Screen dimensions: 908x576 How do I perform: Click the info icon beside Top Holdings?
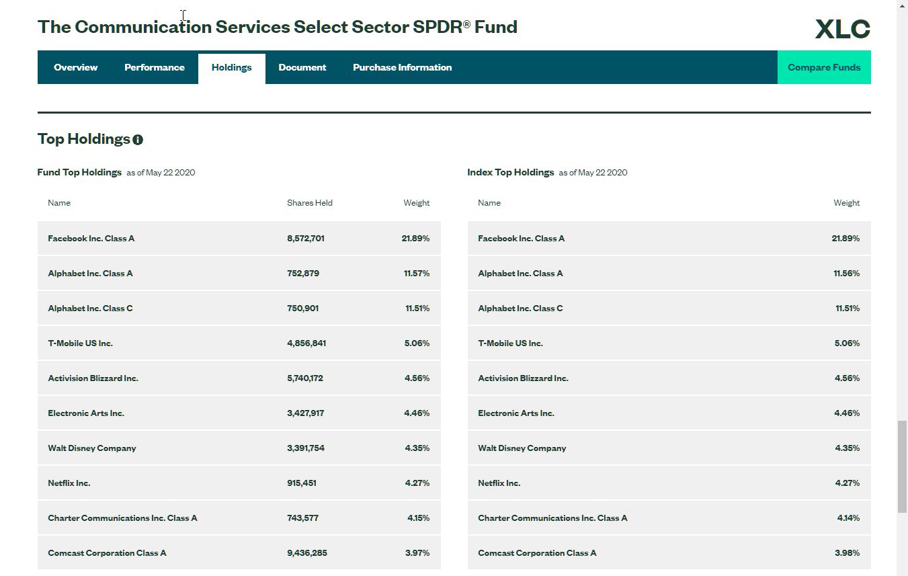pyautogui.click(x=138, y=140)
